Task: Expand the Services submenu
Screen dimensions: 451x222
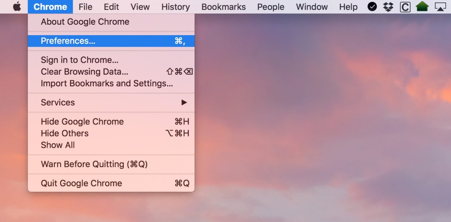Action: (111, 102)
